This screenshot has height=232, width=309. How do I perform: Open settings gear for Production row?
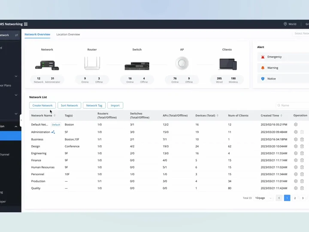click(x=296, y=181)
